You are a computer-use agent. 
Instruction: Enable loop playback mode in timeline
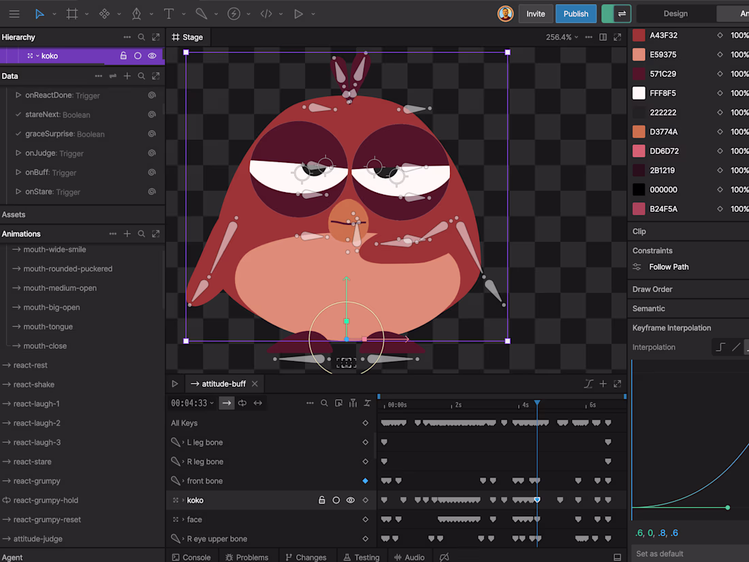pos(242,403)
